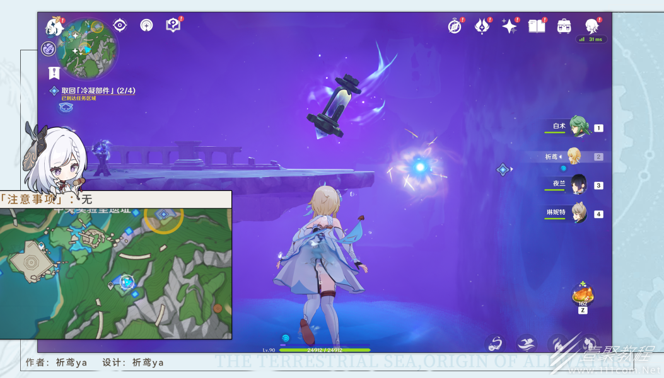Screen dimensions: 664x378
Task: Switch to party member 白术
Action: tap(578, 127)
